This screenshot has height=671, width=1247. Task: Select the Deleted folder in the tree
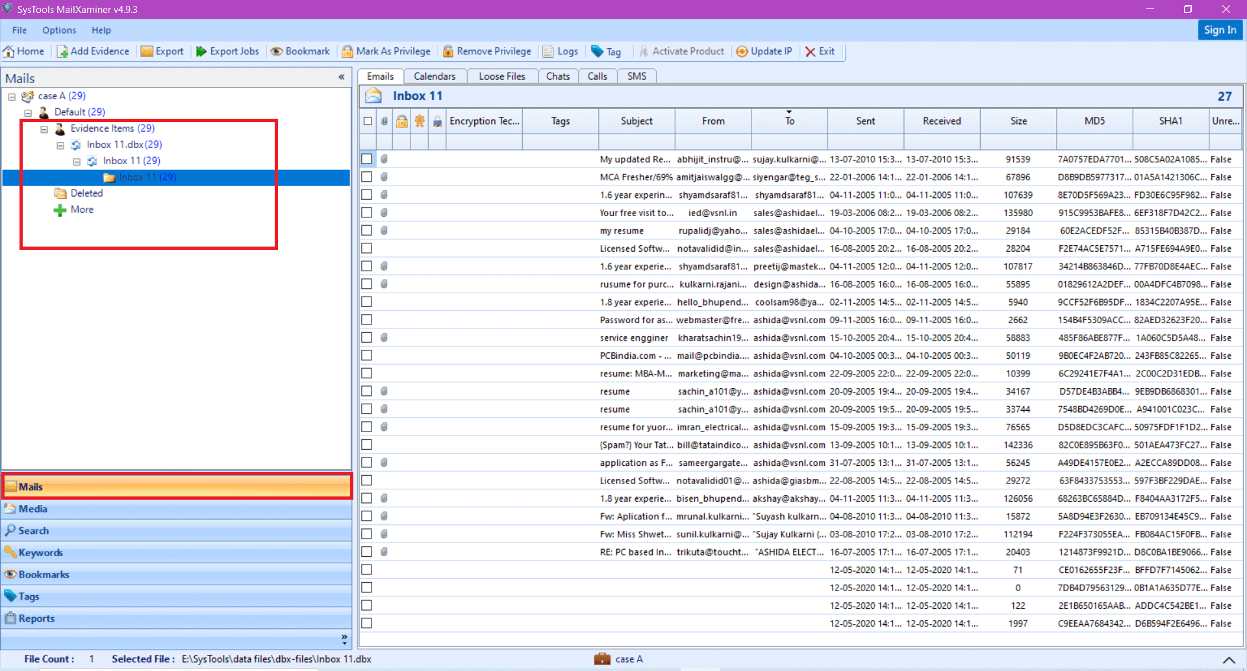click(86, 193)
